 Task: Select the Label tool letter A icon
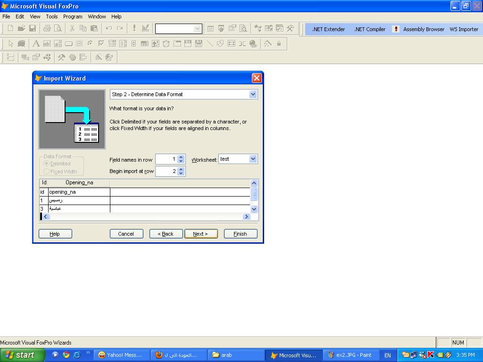click(36, 43)
